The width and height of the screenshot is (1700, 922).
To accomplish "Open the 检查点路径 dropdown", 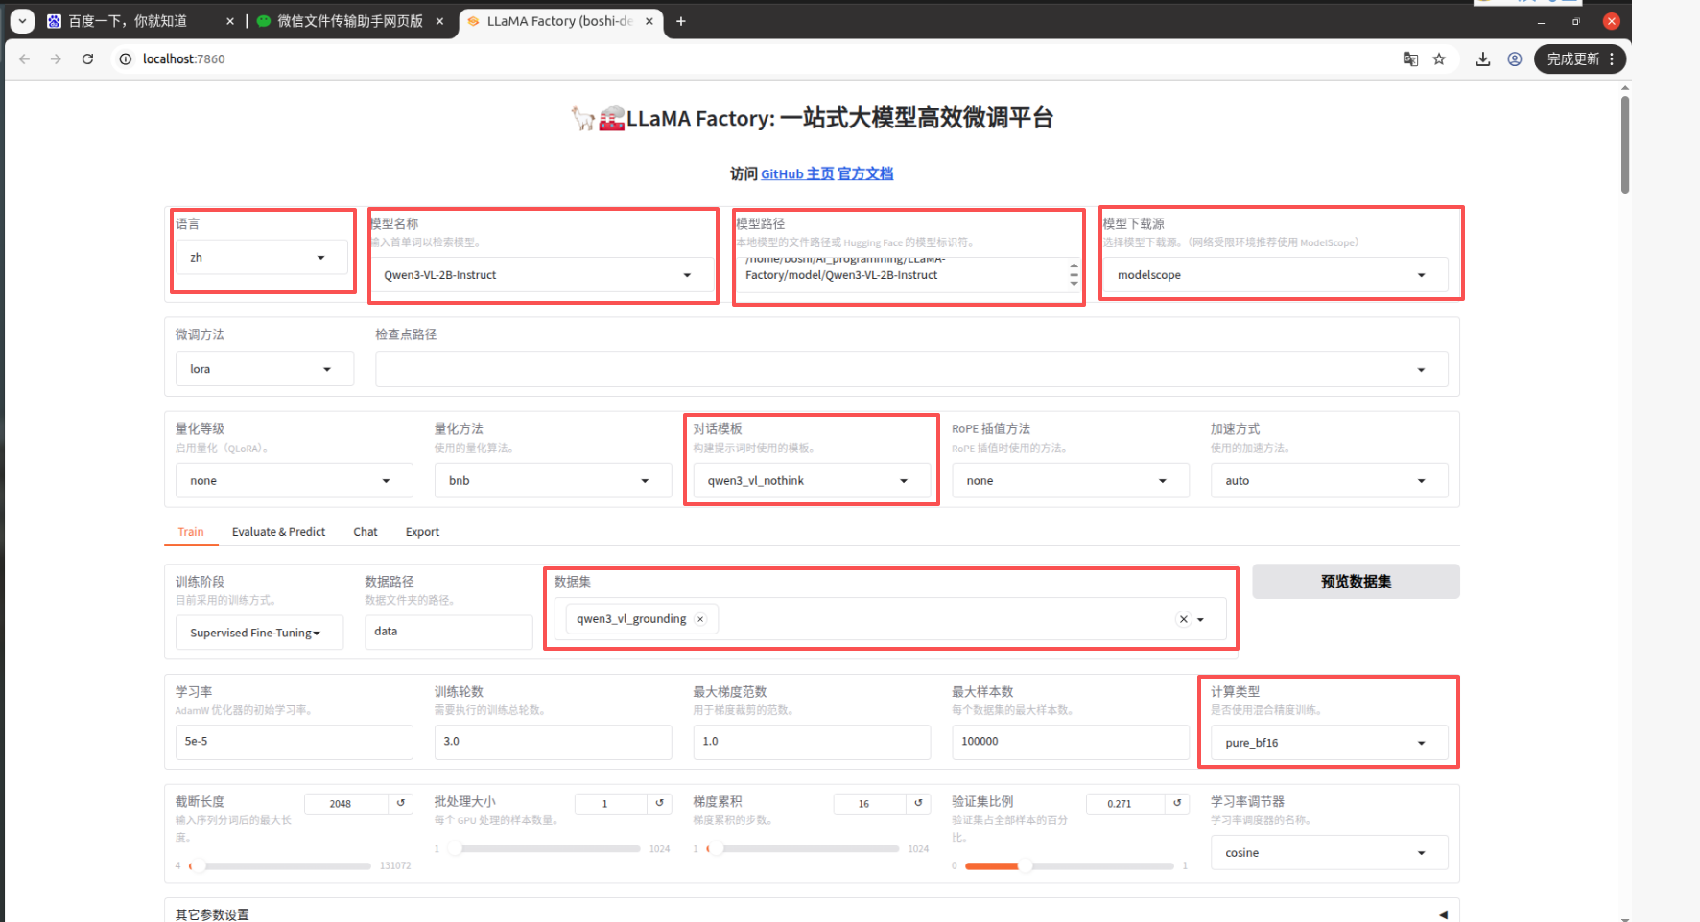I will 911,369.
